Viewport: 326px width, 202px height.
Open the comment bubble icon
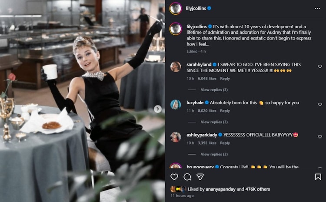[x=187, y=177]
